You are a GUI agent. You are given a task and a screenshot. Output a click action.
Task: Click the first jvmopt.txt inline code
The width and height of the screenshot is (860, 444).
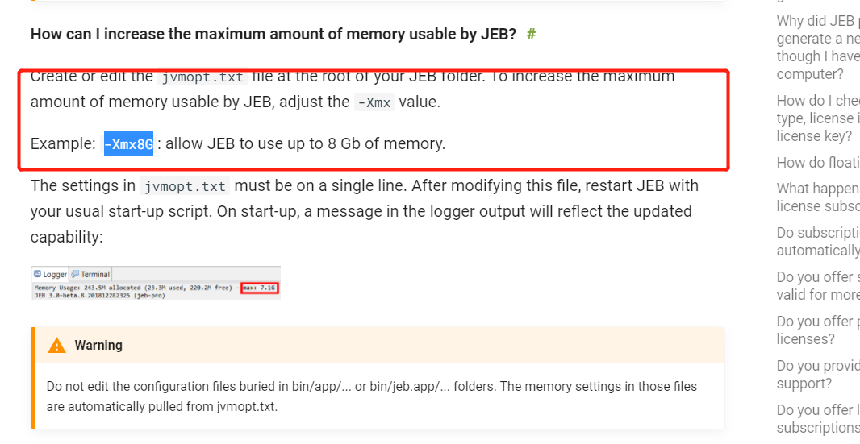coord(202,77)
